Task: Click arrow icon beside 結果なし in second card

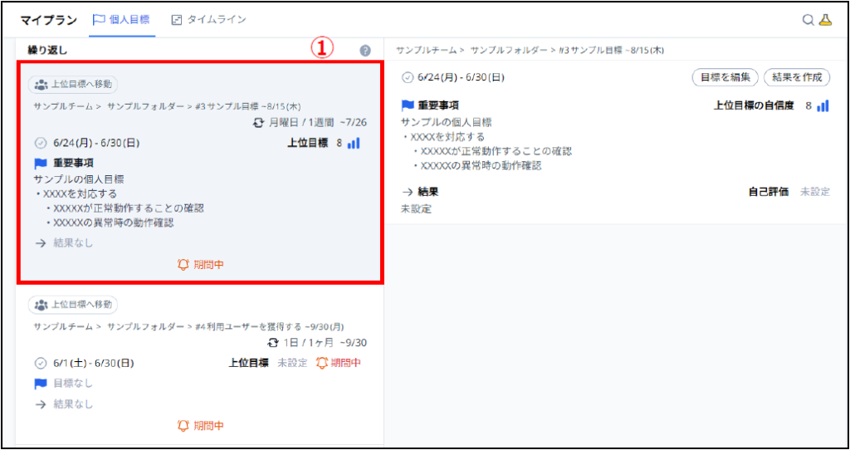Action: (x=41, y=404)
